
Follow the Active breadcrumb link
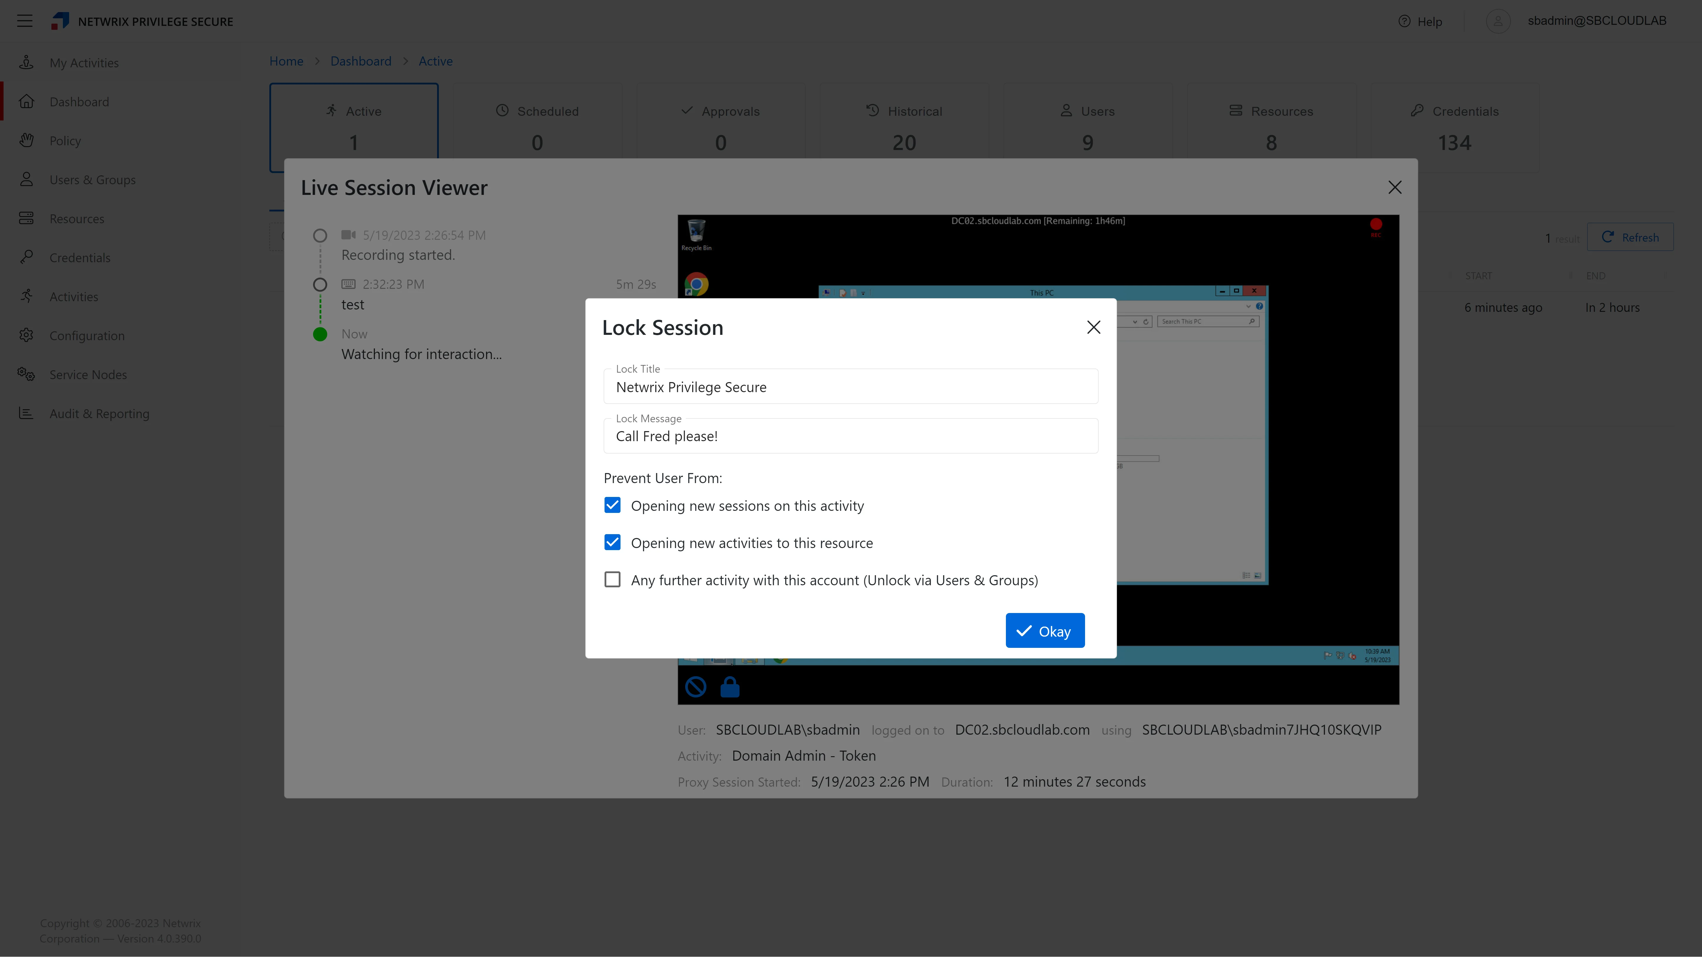click(435, 61)
